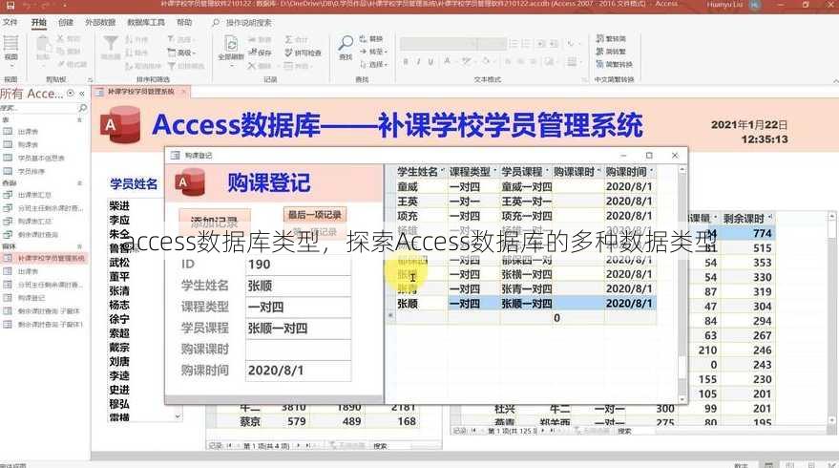Screen dimensions: 839x468
Task: Open the background fill color picker
Action: pyautogui.click(x=486, y=61)
